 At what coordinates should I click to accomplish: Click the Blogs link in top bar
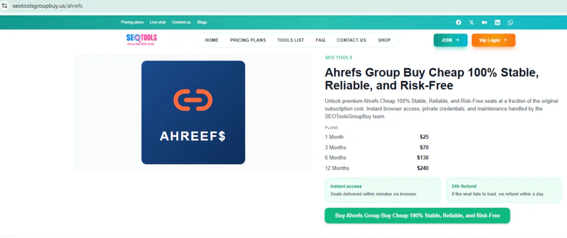coord(202,22)
